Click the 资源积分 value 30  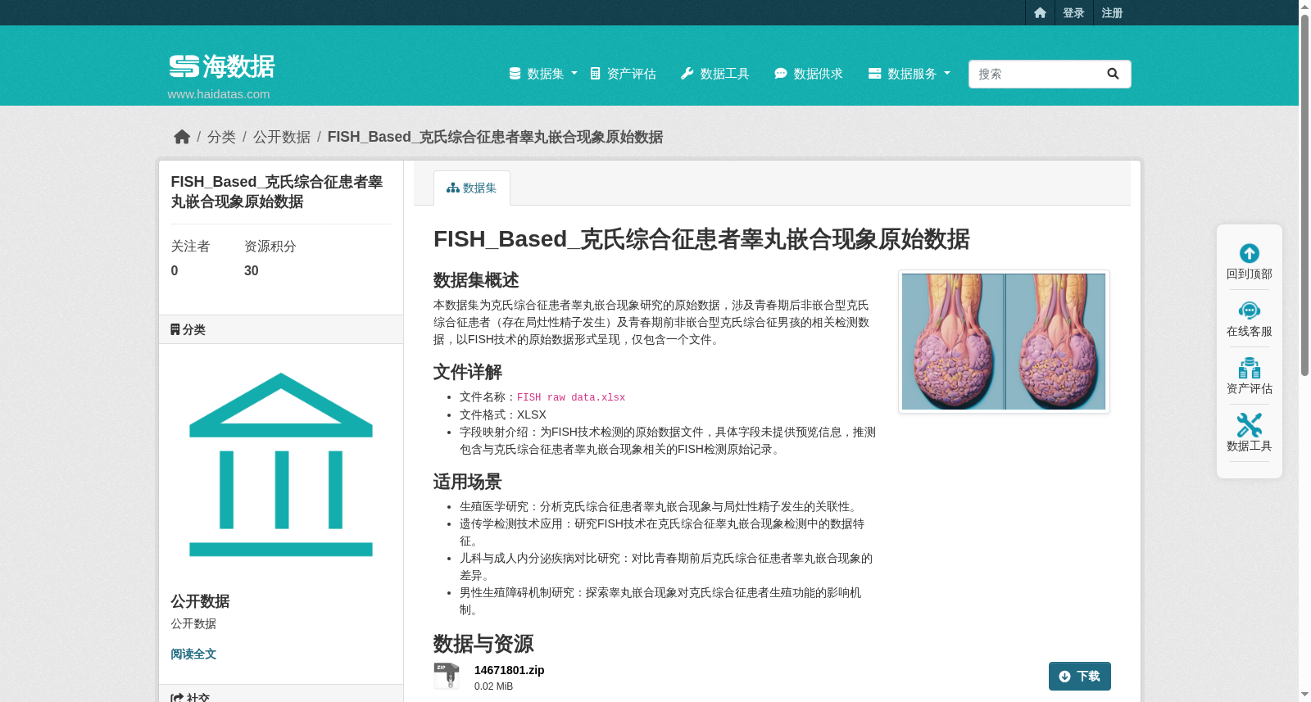pyautogui.click(x=252, y=271)
